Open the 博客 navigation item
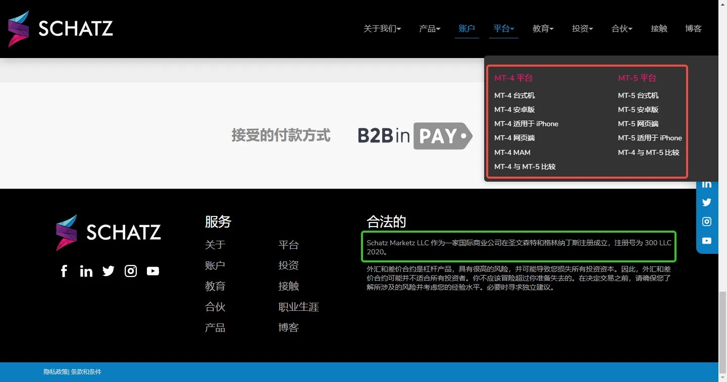Screen dimensions: 727x382 pos(694,29)
